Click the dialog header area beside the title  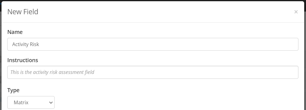pos(166,12)
